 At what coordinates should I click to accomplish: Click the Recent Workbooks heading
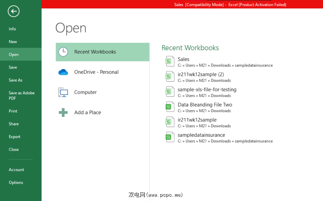[190, 48]
